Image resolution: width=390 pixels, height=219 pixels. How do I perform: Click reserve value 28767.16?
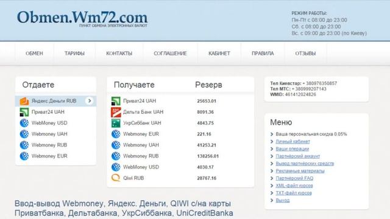point(207,178)
